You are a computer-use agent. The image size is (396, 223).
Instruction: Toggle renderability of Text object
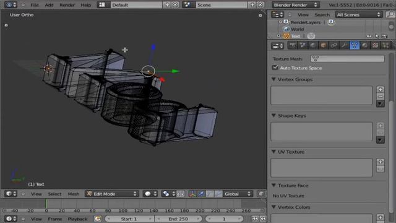tap(384, 36)
